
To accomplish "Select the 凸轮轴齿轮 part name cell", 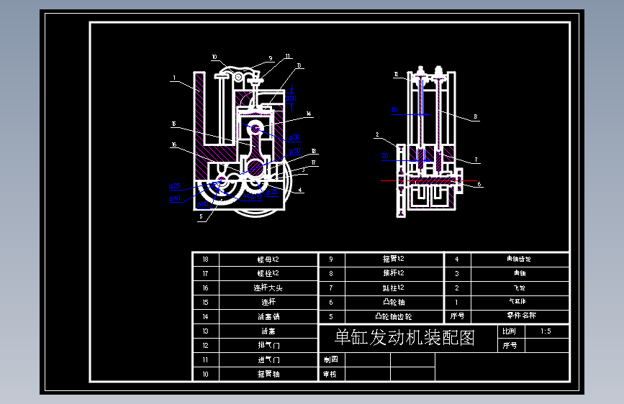I will click(x=394, y=316).
